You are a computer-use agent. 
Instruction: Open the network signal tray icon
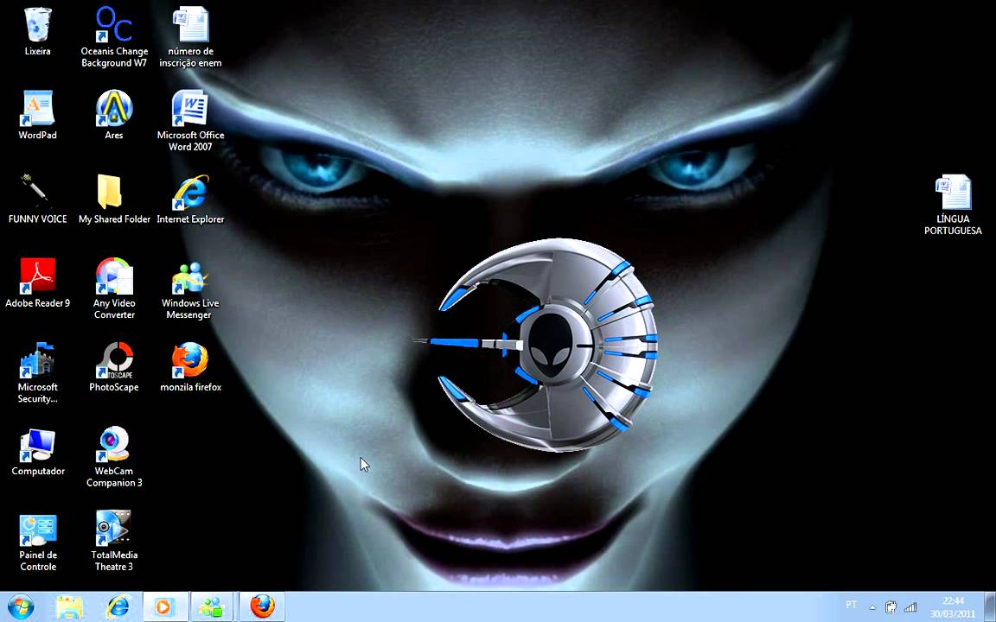[910, 607]
